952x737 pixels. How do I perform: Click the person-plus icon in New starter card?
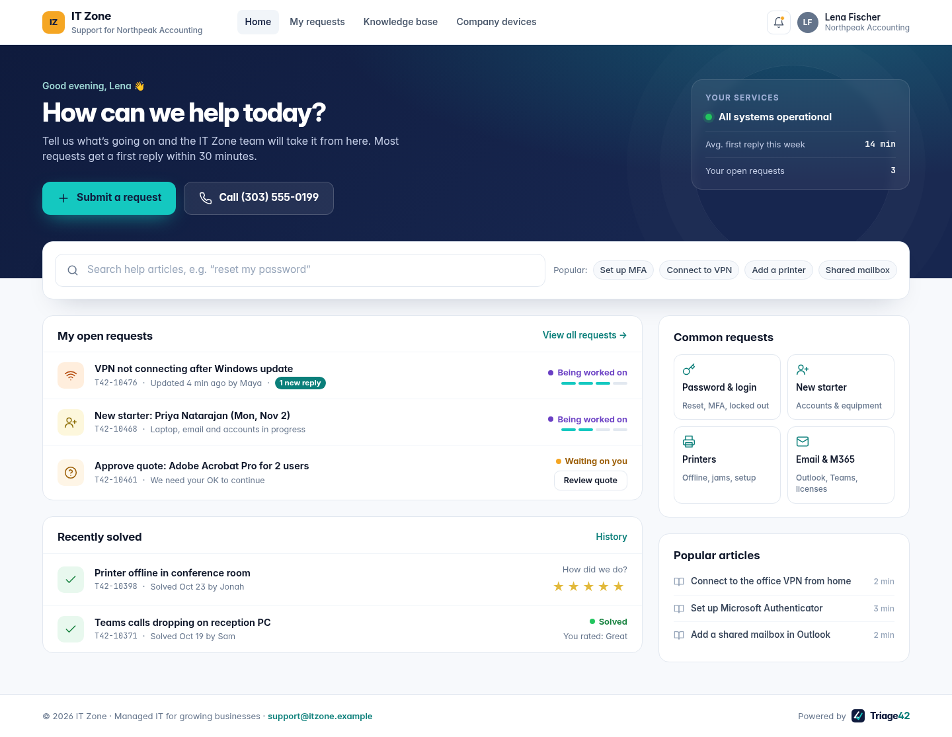(x=803, y=369)
